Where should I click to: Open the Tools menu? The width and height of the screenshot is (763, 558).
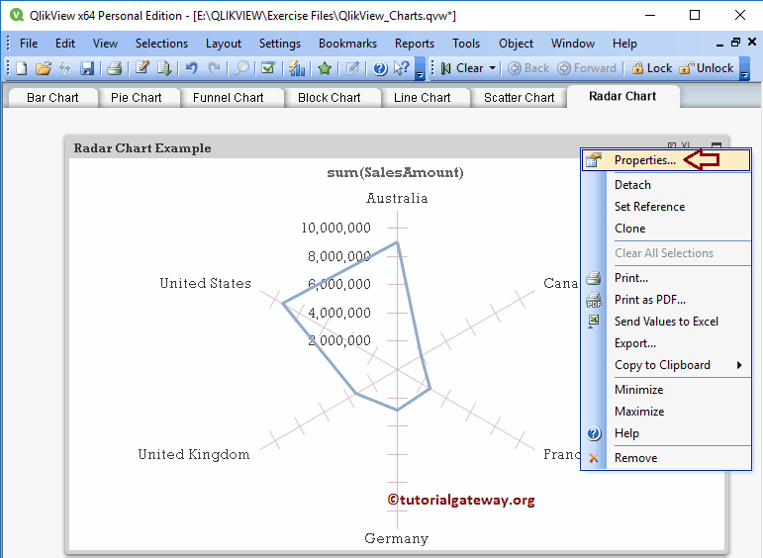(x=466, y=44)
